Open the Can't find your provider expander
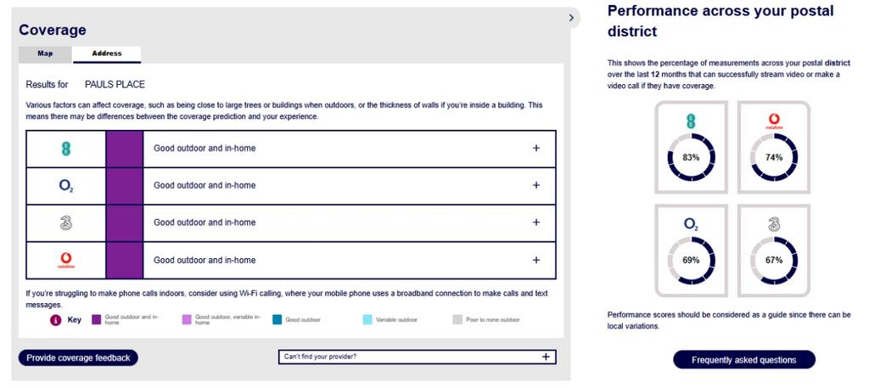 coord(417,357)
